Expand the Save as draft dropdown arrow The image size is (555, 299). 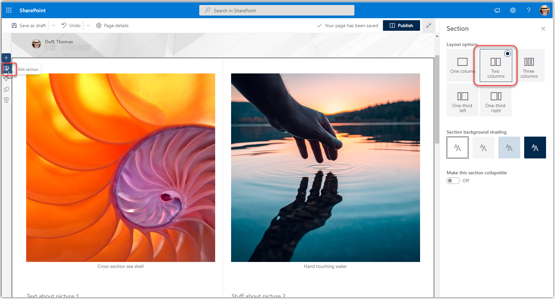pos(53,25)
